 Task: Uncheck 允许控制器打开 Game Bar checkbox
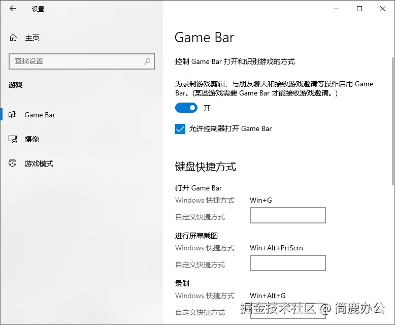(180, 129)
